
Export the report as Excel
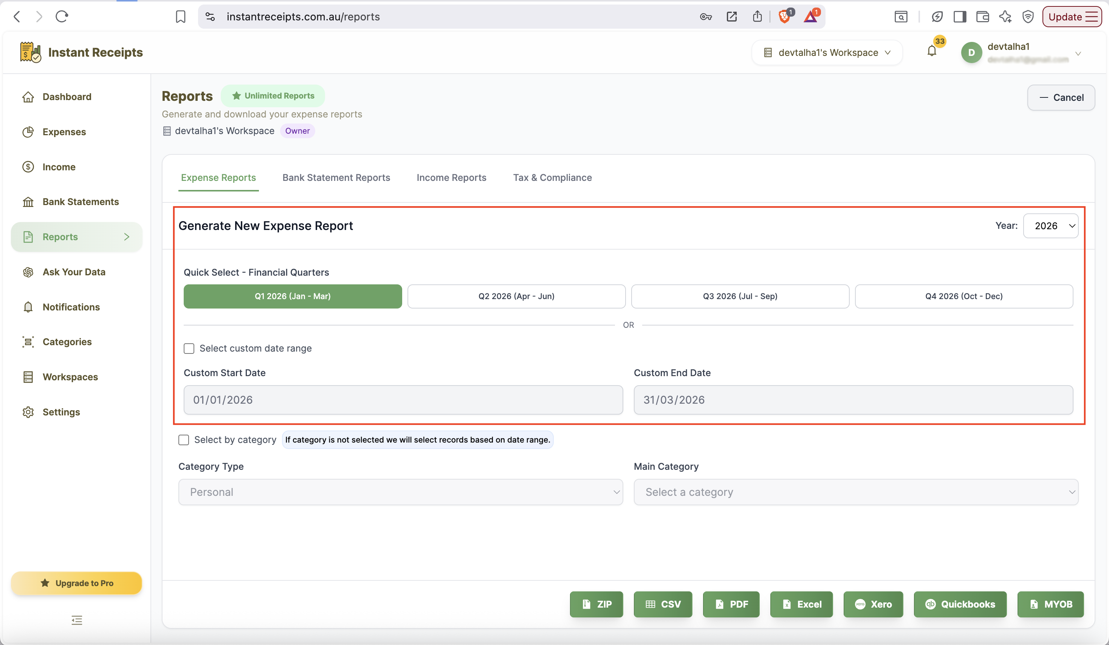pyautogui.click(x=801, y=604)
